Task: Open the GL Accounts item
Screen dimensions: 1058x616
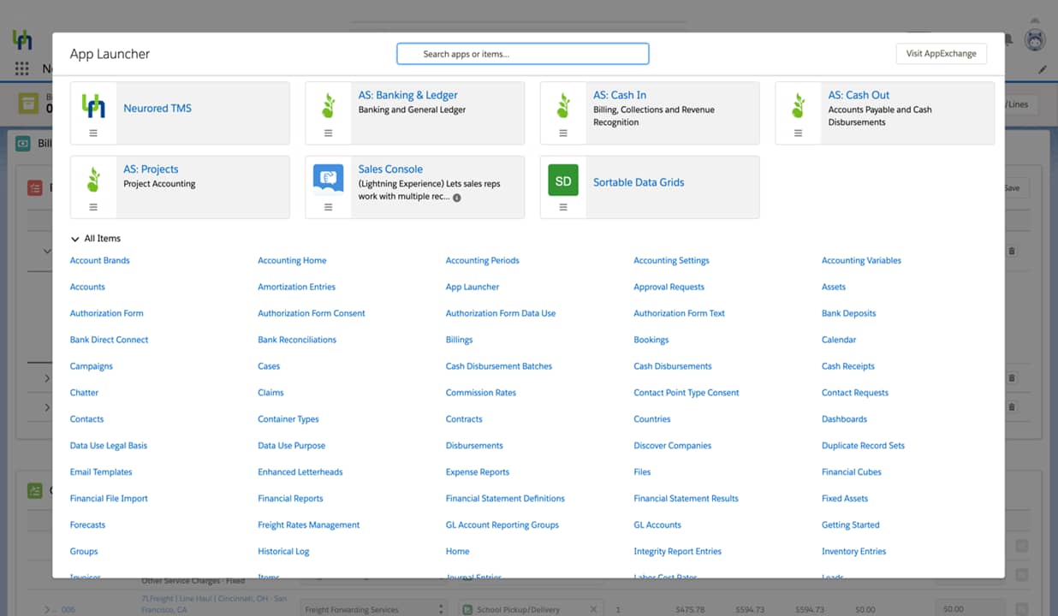Action: pyautogui.click(x=657, y=526)
